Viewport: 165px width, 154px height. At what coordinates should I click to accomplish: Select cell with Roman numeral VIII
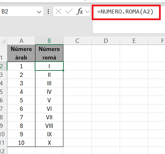click(x=49, y=126)
